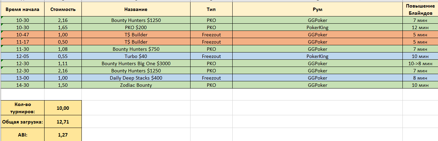438x141 pixels.
Task: Click the '10->8 мин' blinds cell
Action: 420,63
